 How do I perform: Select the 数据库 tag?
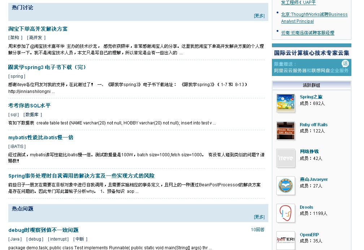click(x=32, y=115)
